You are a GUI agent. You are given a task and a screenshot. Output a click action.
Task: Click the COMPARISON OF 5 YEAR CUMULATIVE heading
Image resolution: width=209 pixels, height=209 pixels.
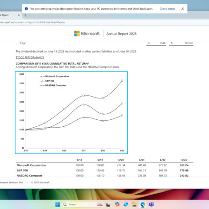coord(52,64)
